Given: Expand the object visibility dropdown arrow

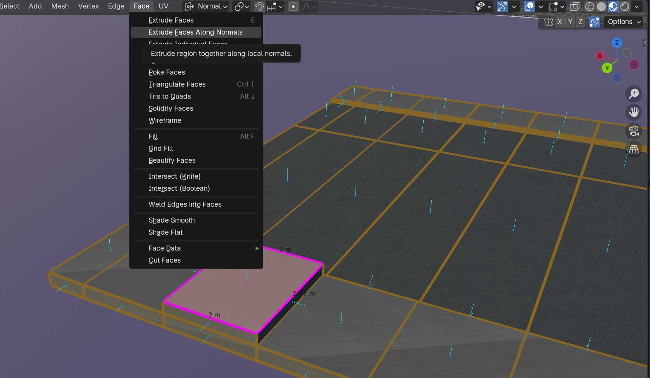Looking at the screenshot, I should 490,7.
